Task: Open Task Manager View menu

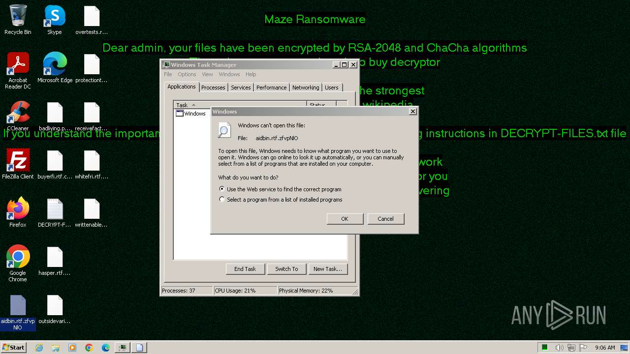Action: click(207, 74)
